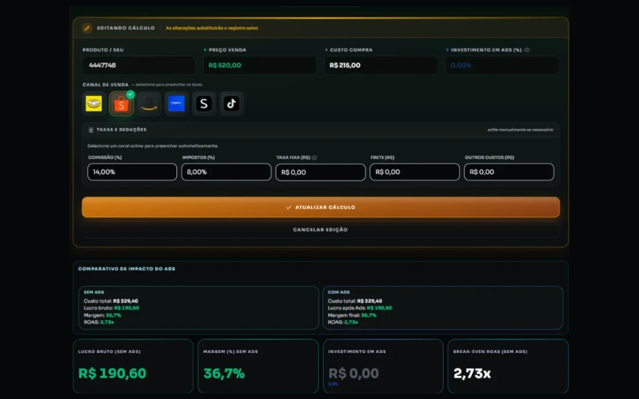
Task: Select the TikTok Shop channel icon
Action: coord(232,104)
